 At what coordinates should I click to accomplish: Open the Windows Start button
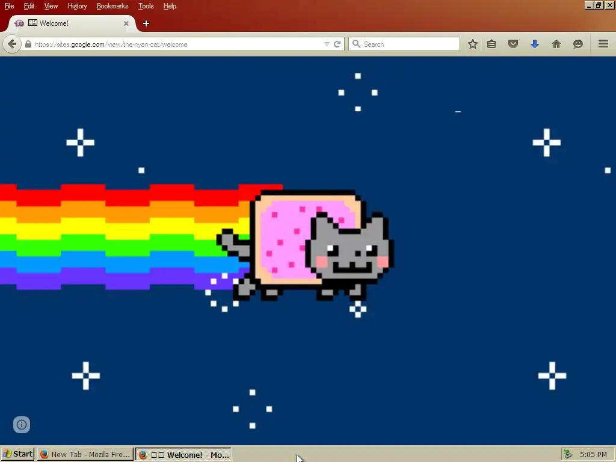(x=17, y=455)
